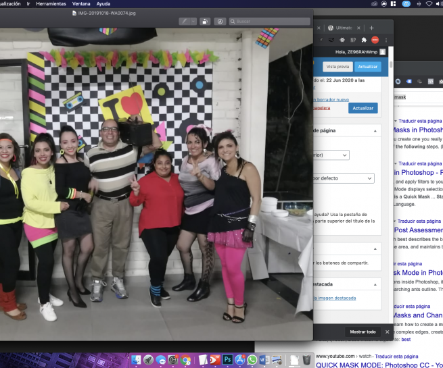The image size is (443, 368).
Task: Open WhatsApp from the Dock
Action: pos(252,360)
